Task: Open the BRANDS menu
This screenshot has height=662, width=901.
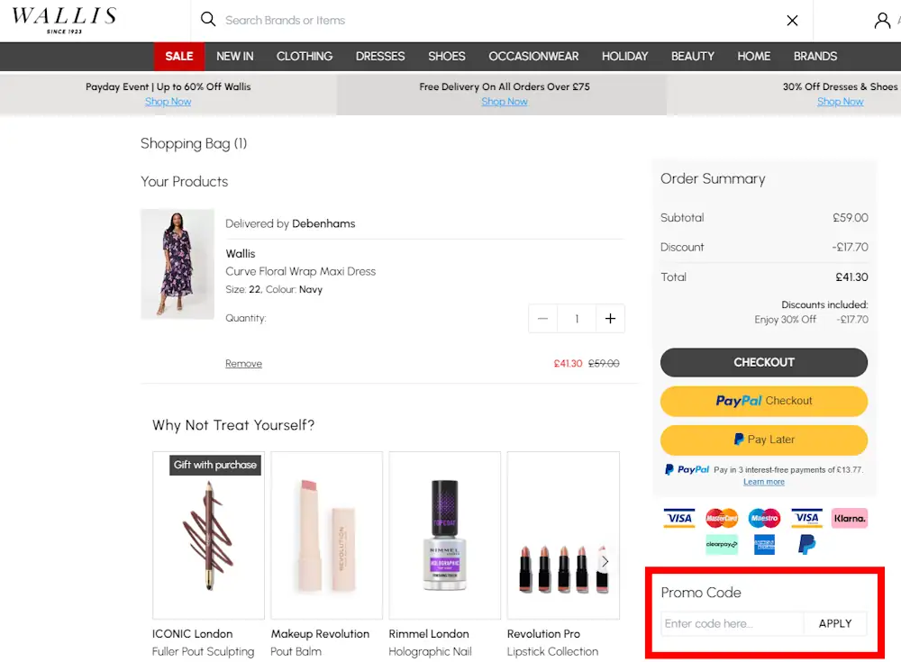Action: 815,57
